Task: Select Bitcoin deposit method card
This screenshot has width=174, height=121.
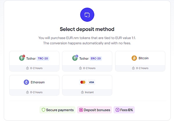Action: 140,61
